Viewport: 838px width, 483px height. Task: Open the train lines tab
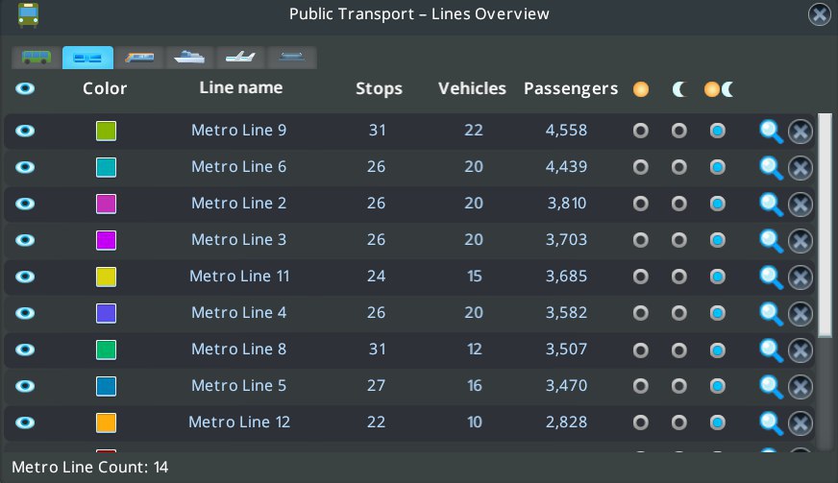[x=140, y=58]
